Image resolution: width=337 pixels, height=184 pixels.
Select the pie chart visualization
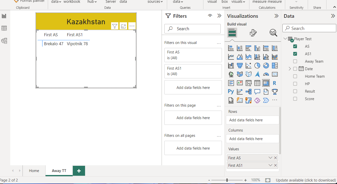click(x=257, y=65)
